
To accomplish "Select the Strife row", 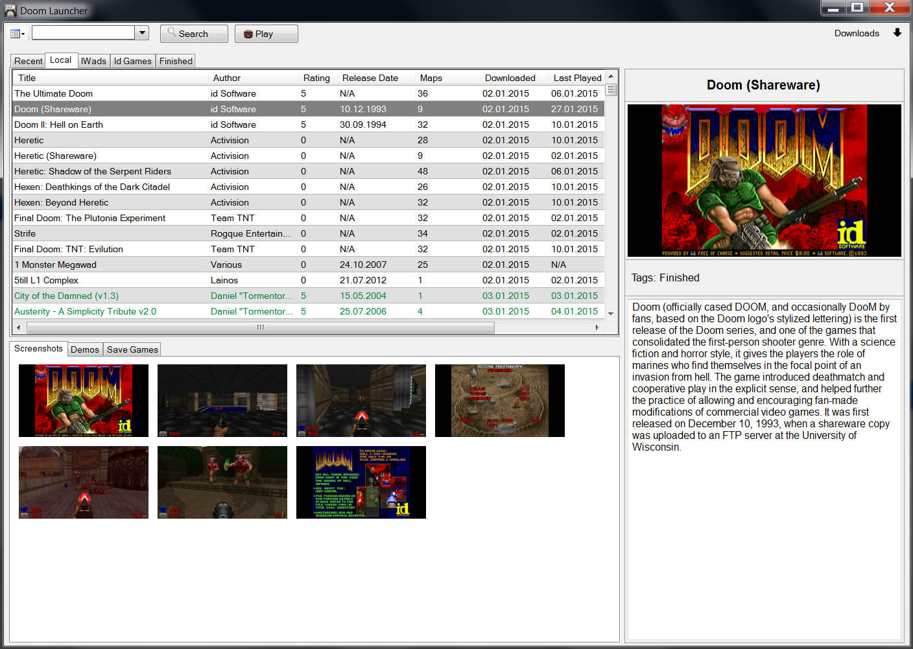I will [x=309, y=233].
